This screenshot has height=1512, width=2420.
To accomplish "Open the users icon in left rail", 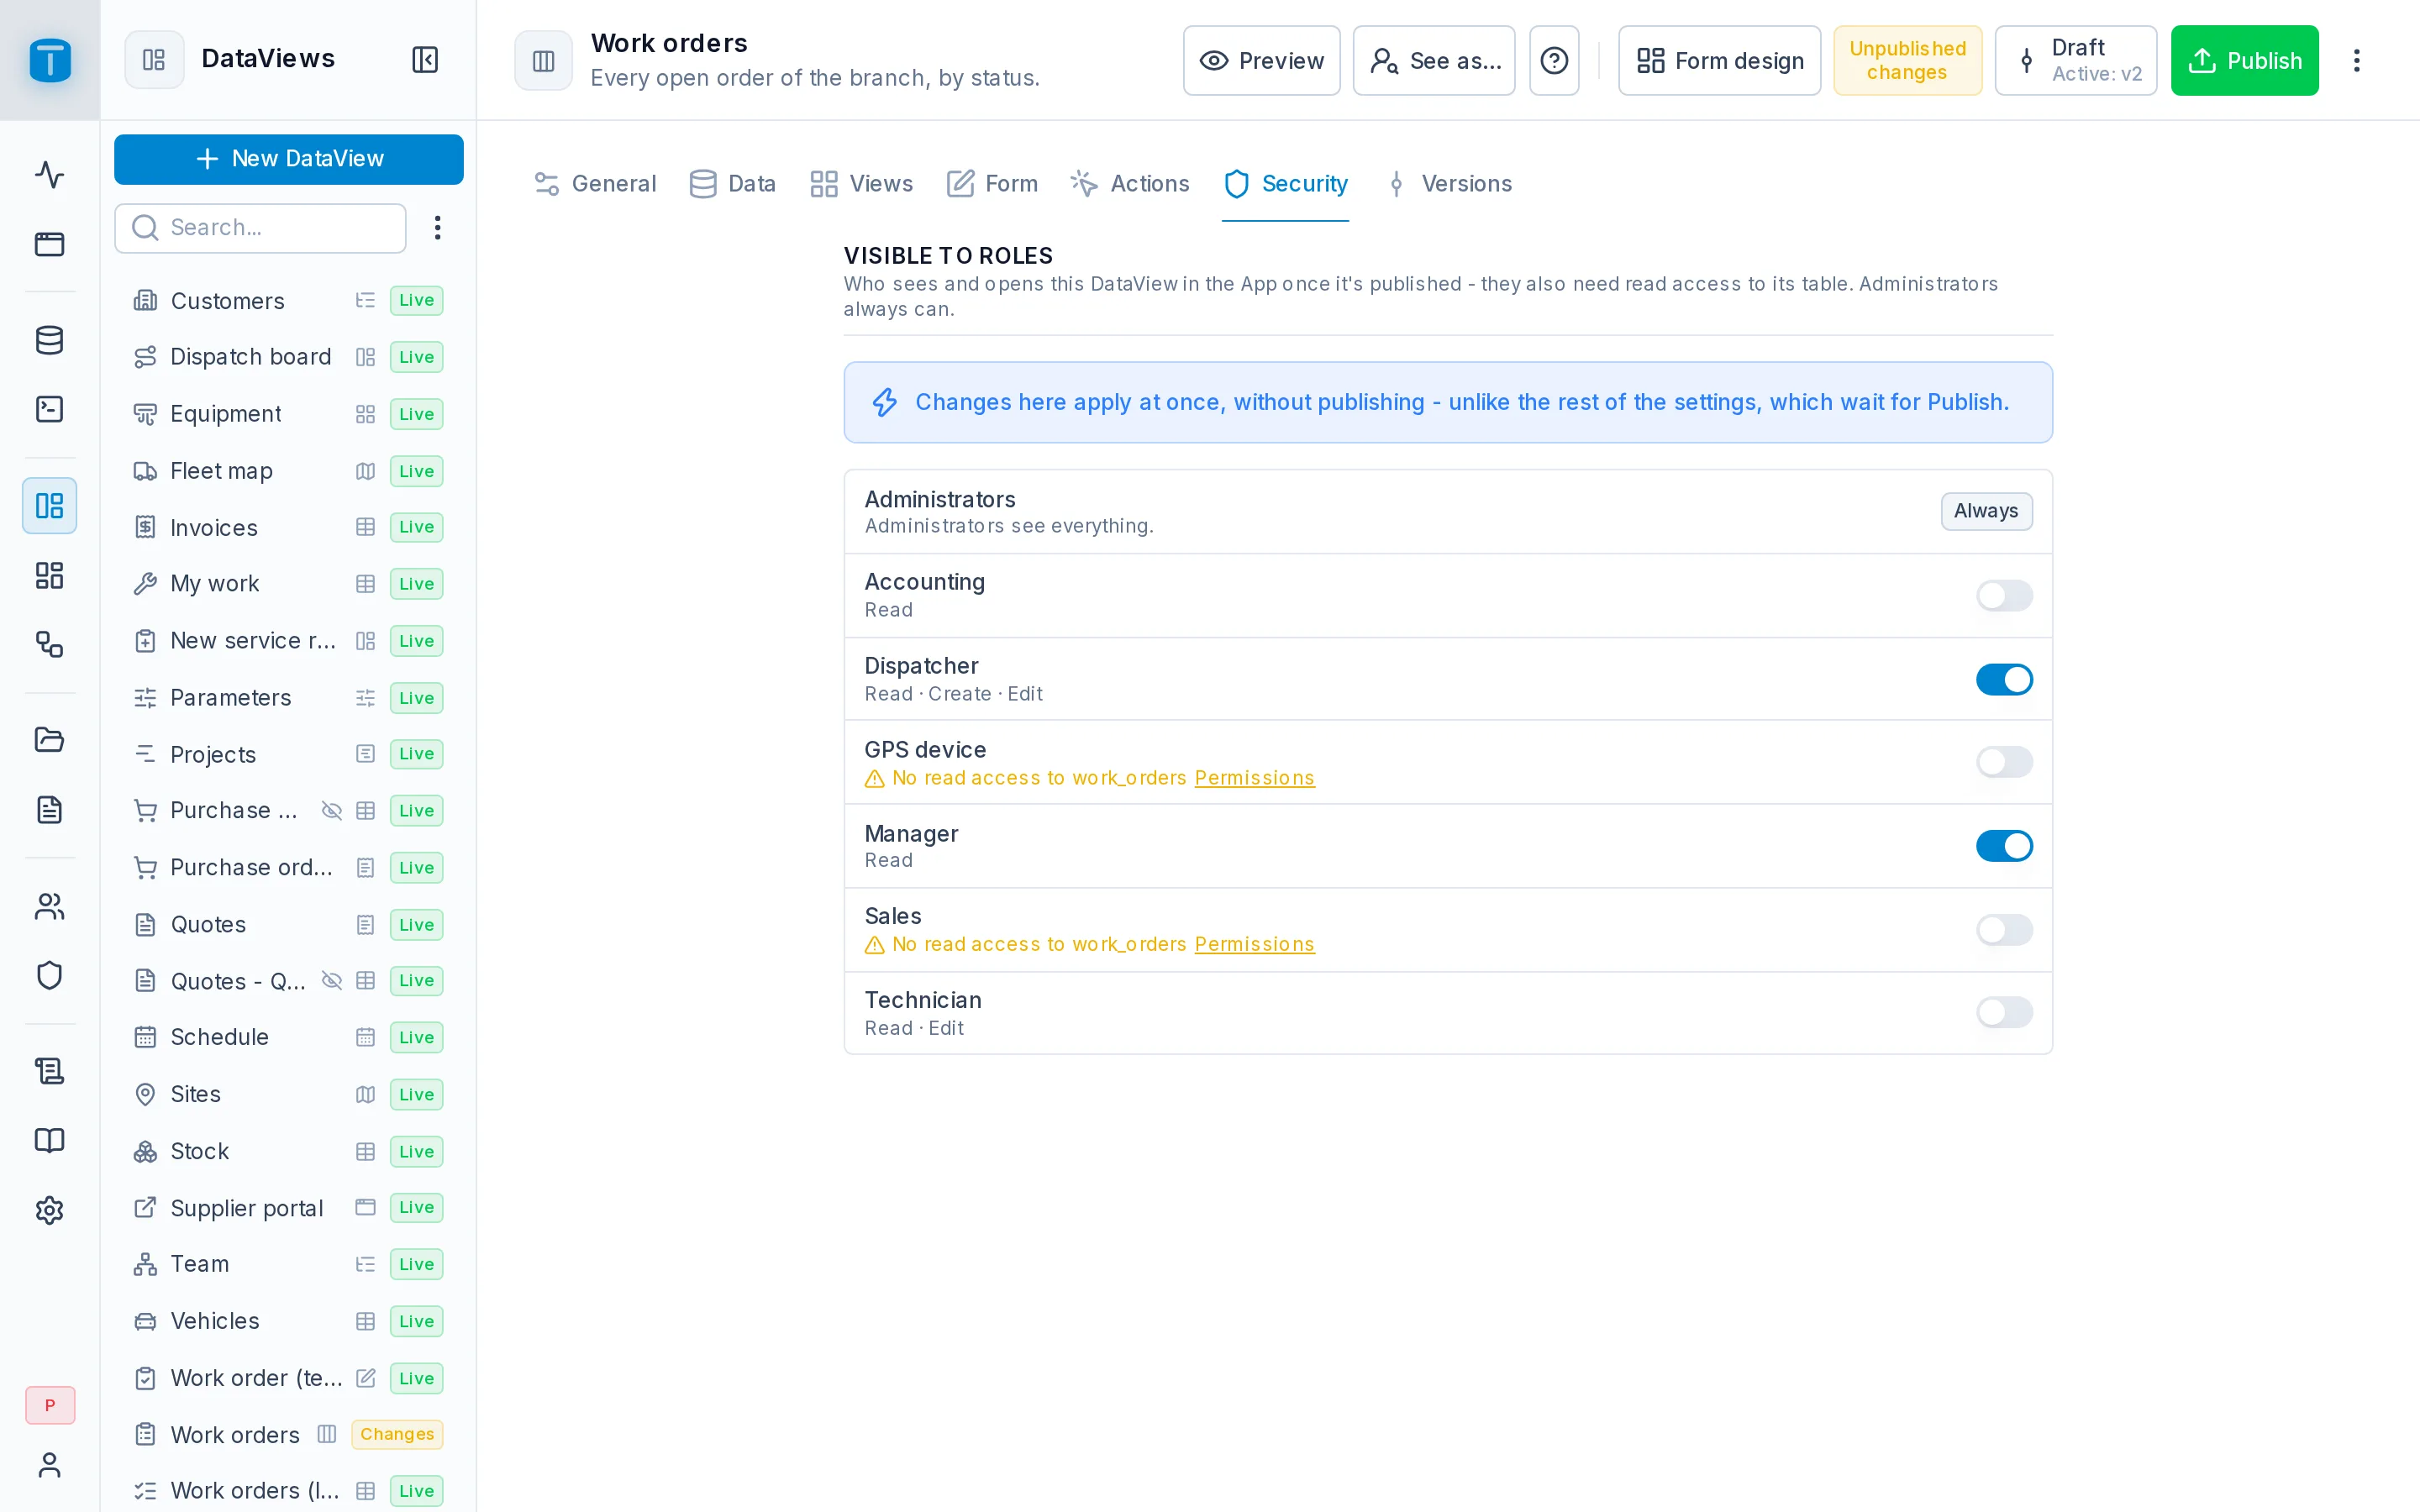I will click(49, 906).
